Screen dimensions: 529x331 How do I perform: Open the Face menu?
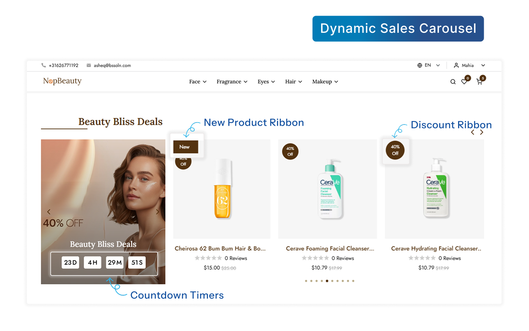pyautogui.click(x=198, y=82)
